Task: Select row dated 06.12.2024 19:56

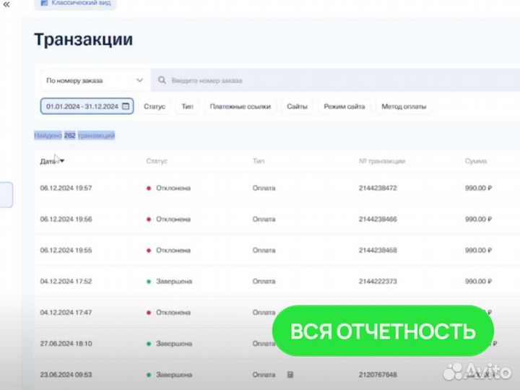Action: pyautogui.click(x=277, y=220)
